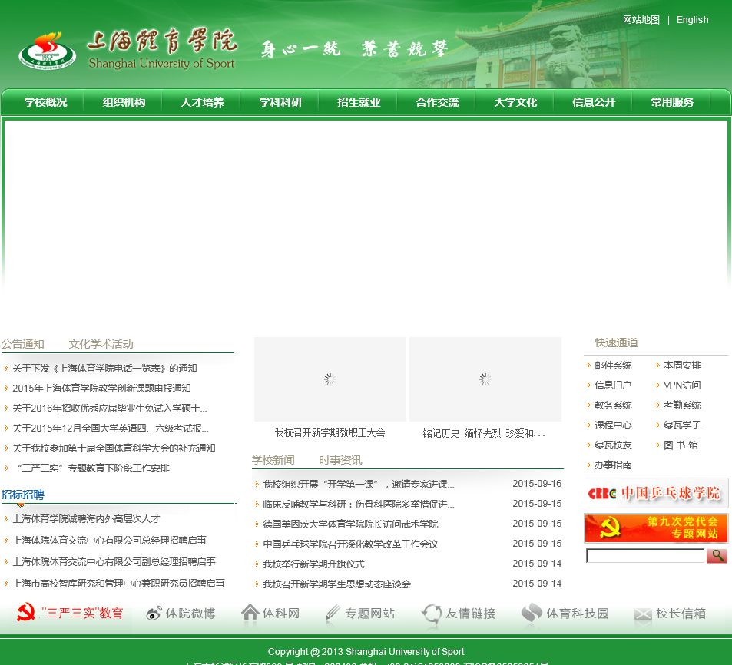Open the 学校概况 navigation menu
This screenshot has height=665, width=732.
[x=45, y=102]
